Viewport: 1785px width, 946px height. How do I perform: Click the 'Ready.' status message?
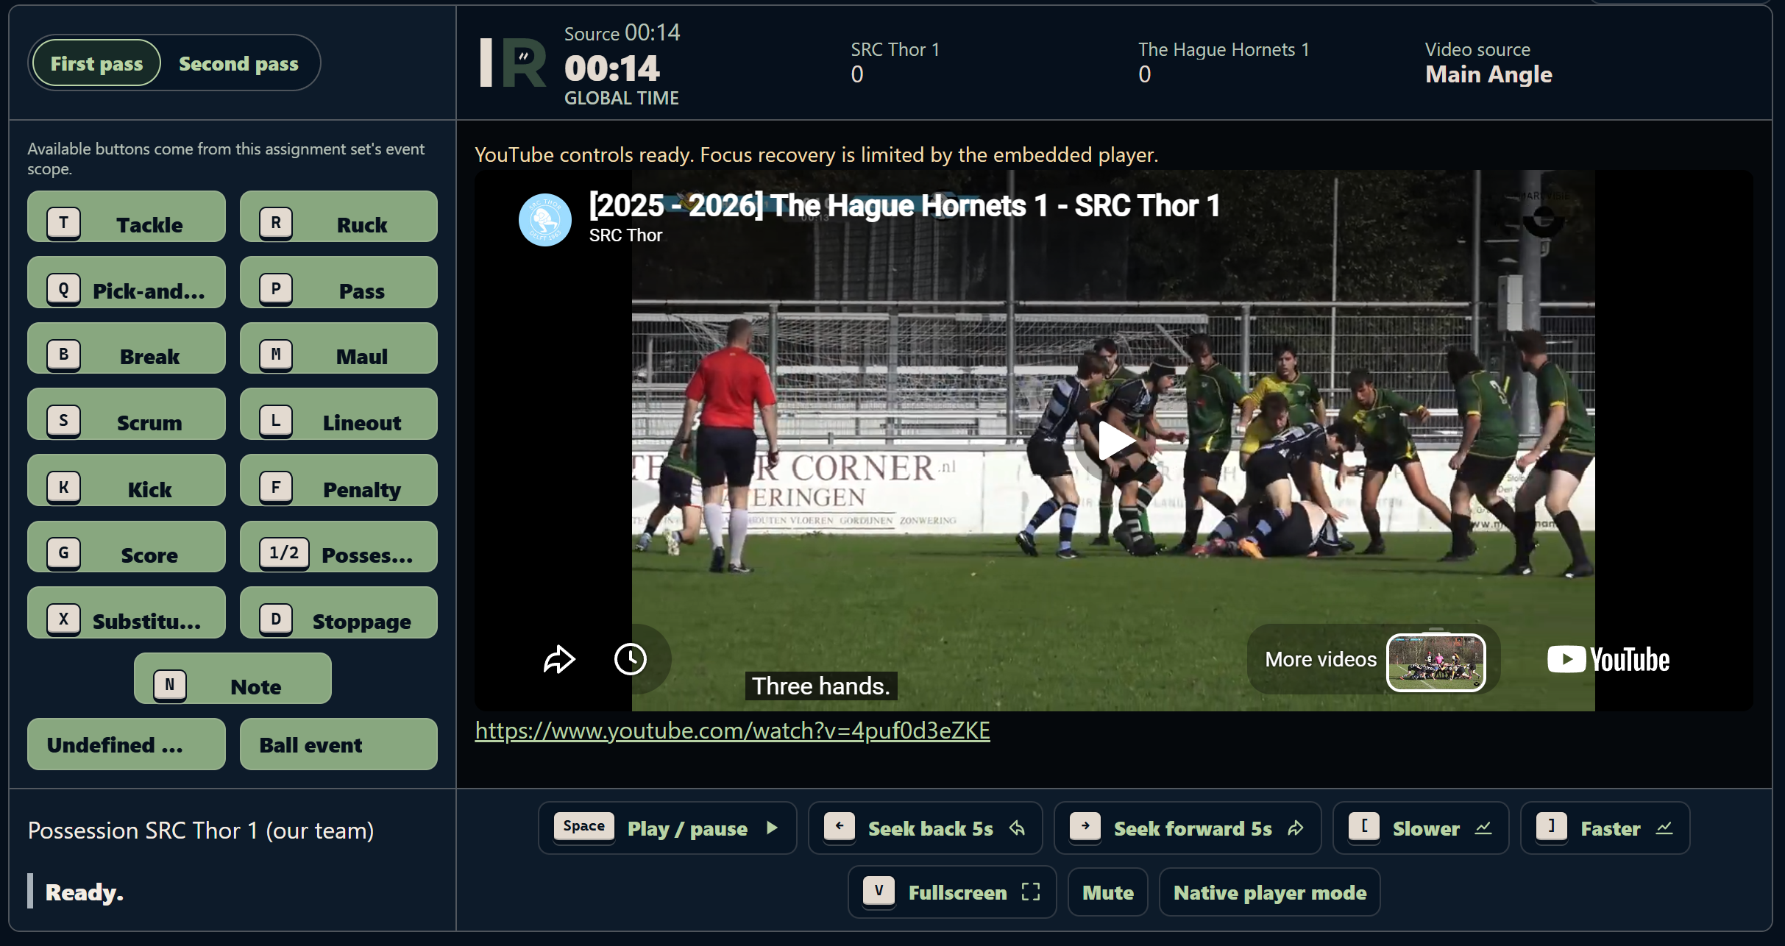(x=85, y=892)
